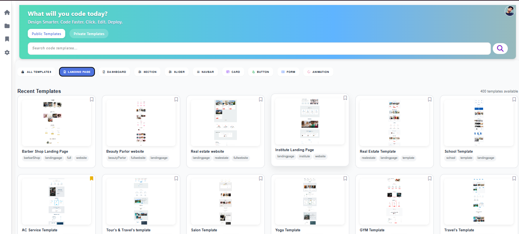Toggle bookmark on School Template card
The height and width of the screenshot is (234, 519).
pos(514,99)
